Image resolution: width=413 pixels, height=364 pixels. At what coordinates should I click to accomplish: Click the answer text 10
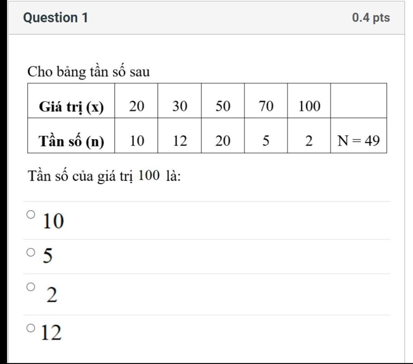53,221
